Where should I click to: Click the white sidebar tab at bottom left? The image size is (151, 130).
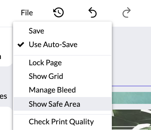[x=6, y=118]
